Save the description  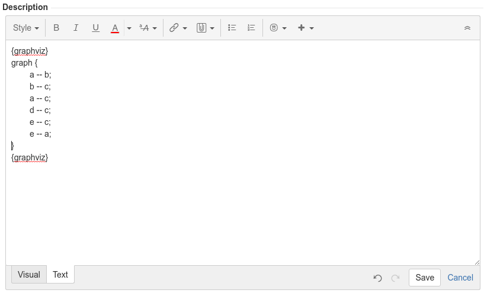[425, 278]
